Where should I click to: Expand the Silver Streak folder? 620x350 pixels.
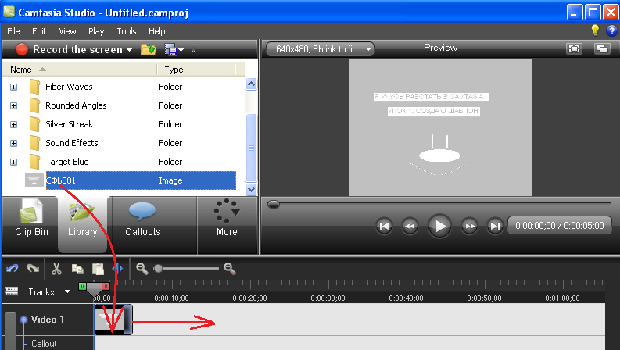point(14,124)
